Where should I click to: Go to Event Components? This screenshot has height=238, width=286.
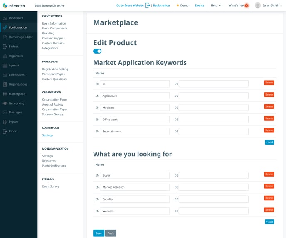[x=54, y=28]
